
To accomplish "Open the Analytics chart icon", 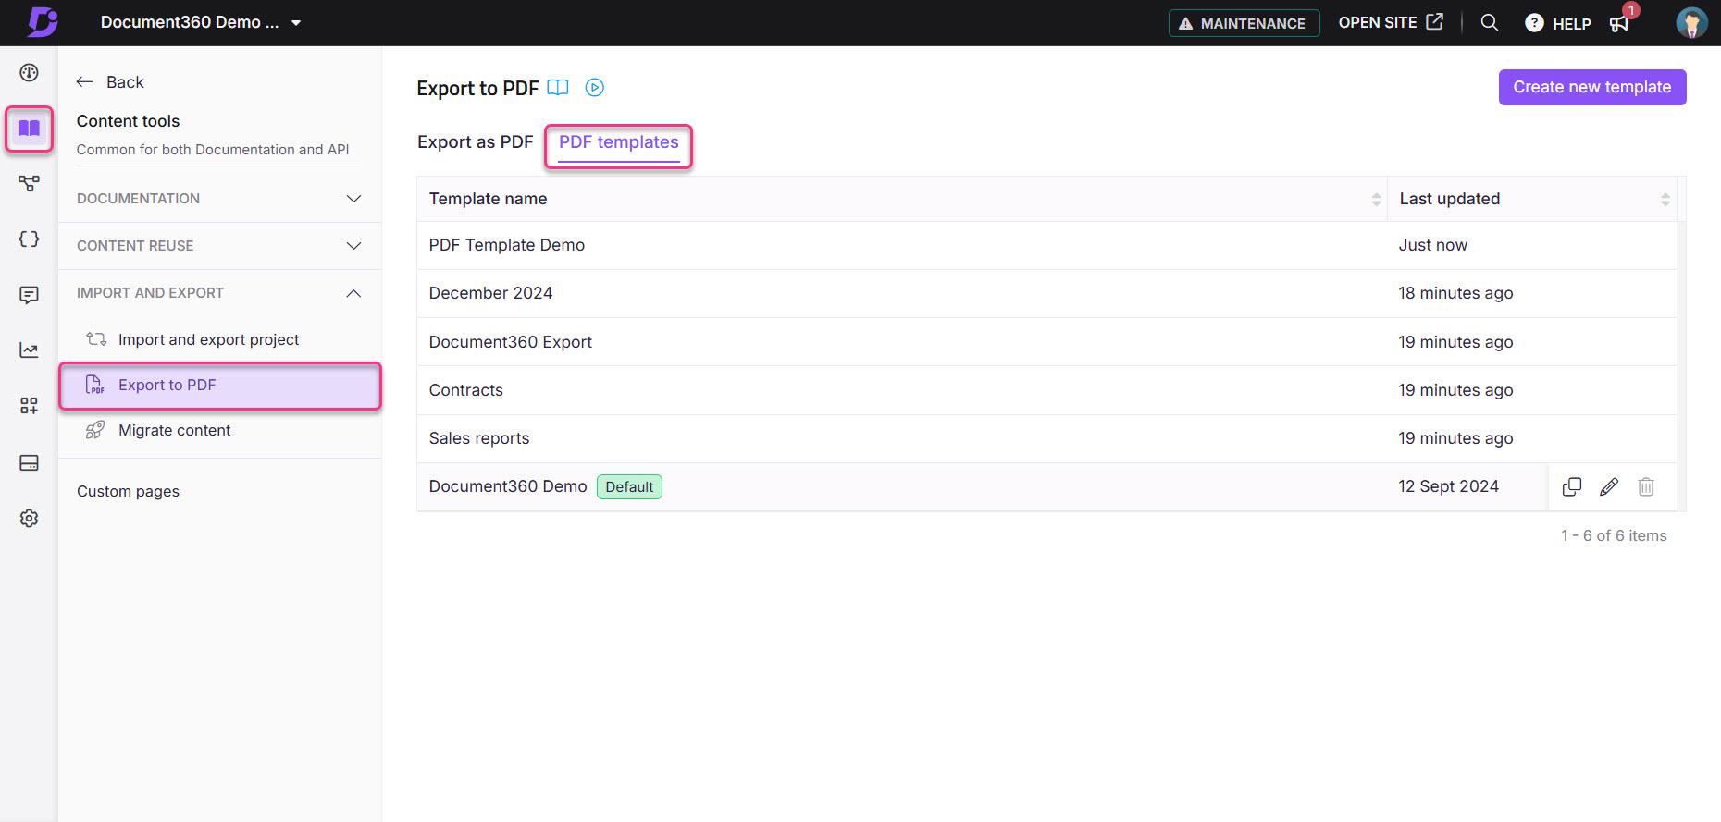I will [x=29, y=350].
